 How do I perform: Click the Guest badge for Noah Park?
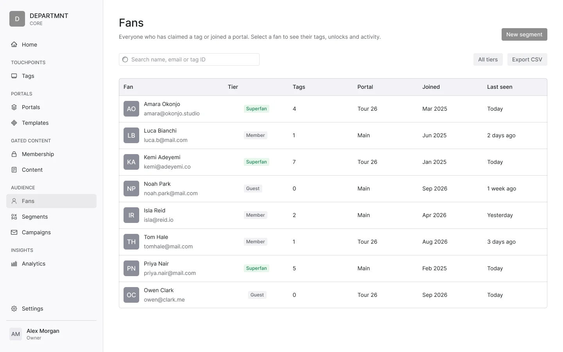(x=253, y=189)
